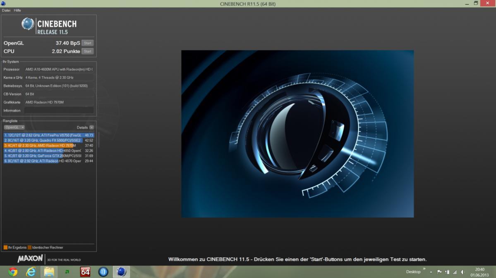The image size is (496, 278).
Task: Click the OpenGL score 37.40 BpS
Action: 68,43
